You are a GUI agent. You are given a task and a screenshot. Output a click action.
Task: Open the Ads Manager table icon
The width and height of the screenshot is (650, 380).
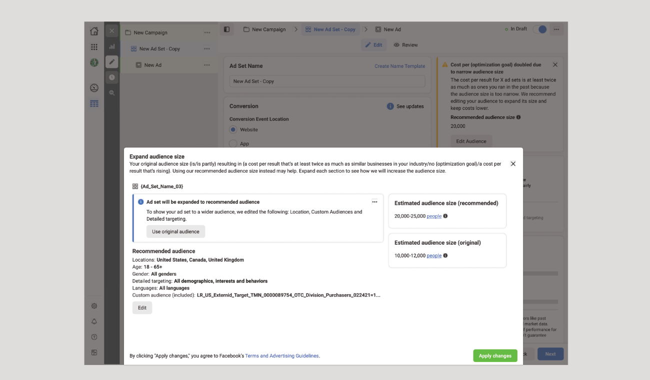pos(94,104)
